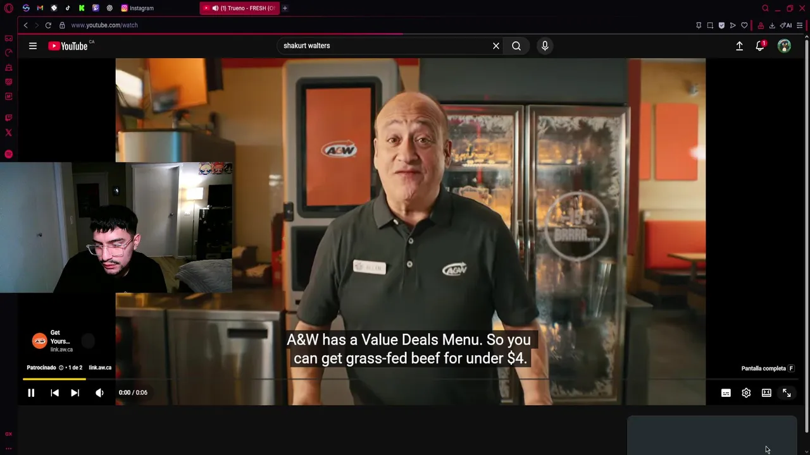Viewport: 810px width, 455px height.
Task: Open the YouTube create upload button
Action: 739,45
